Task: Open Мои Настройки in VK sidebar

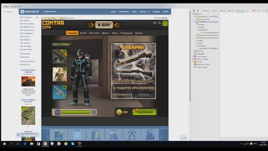Action: [26, 49]
